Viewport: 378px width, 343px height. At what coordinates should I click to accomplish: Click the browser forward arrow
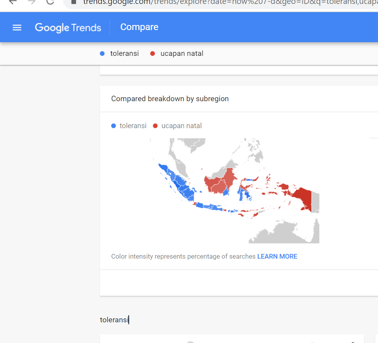(32, 2)
